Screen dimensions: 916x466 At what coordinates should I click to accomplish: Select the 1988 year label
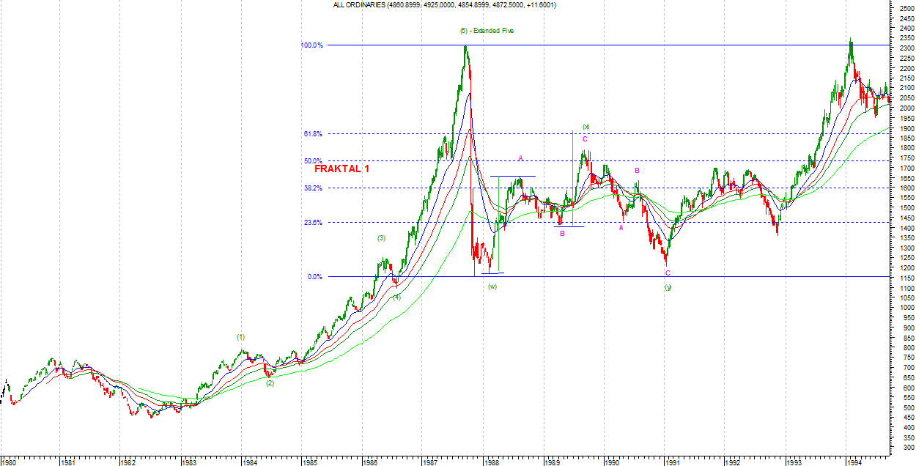(492, 462)
